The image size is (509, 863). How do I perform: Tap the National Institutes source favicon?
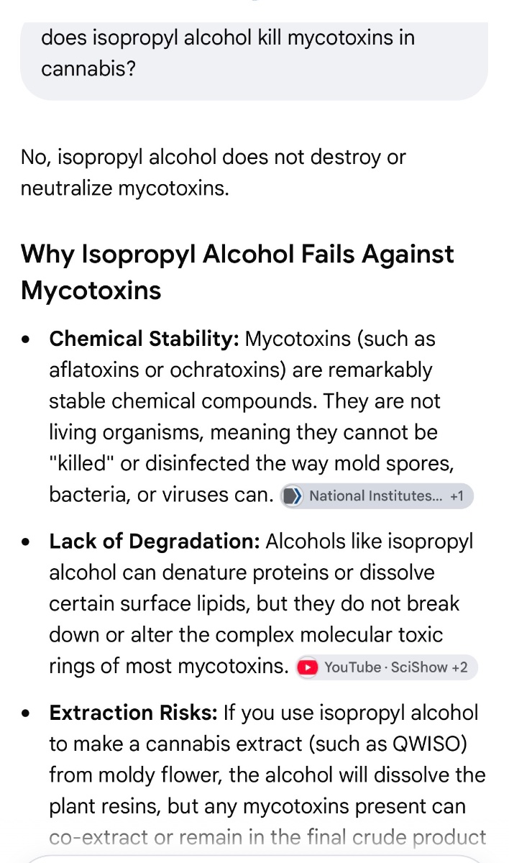tap(292, 496)
